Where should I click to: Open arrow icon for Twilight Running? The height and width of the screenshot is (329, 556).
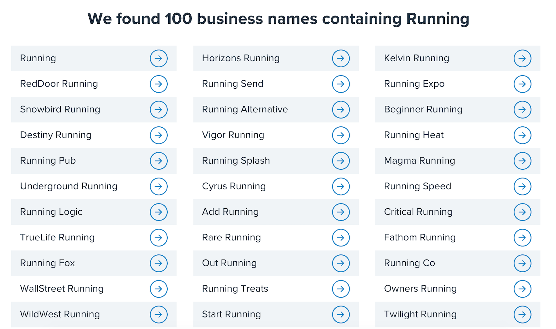click(x=522, y=314)
